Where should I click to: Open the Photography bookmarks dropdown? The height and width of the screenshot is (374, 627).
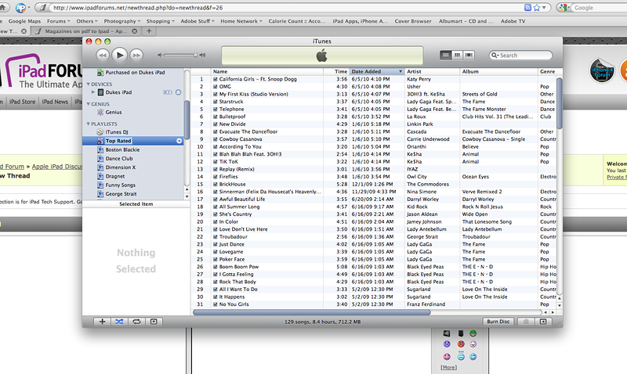[122, 21]
